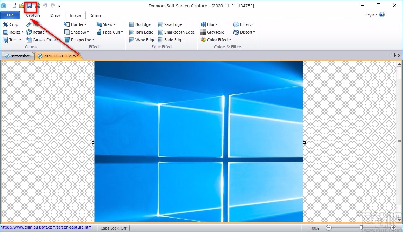Click the left selection handle of the image
The height and width of the screenshot is (232, 403).
click(x=93, y=142)
